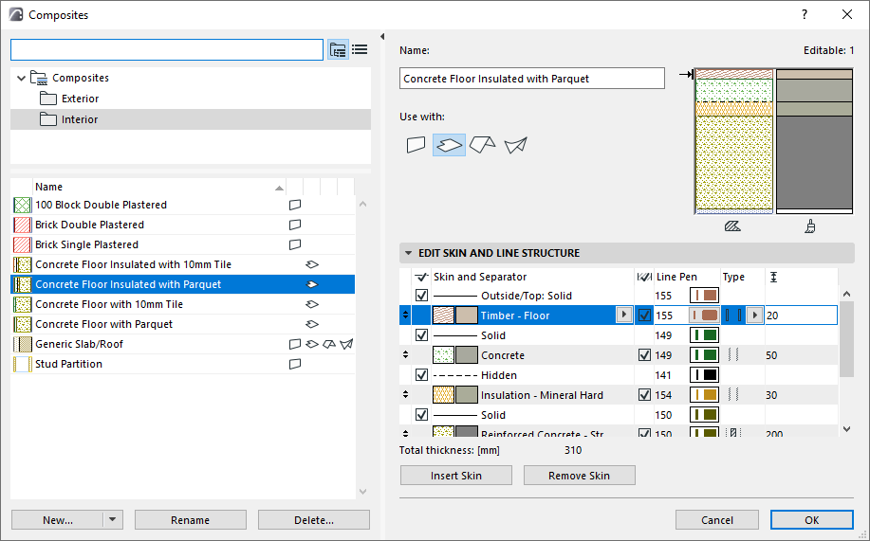Click hatch icon of 100 Block Double Plastered
This screenshot has height=541, width=870.
tap(22, 205)
